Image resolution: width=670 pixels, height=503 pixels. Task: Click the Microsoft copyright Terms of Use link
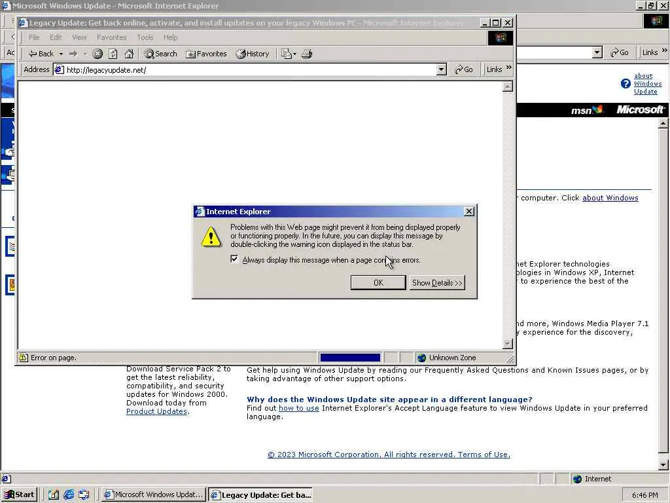pyautogui.click(x=389, y=455)
